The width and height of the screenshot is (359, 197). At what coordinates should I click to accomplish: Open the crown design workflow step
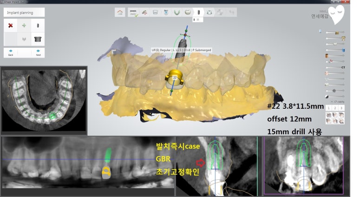pyautogui.click(x=188, y=12)
